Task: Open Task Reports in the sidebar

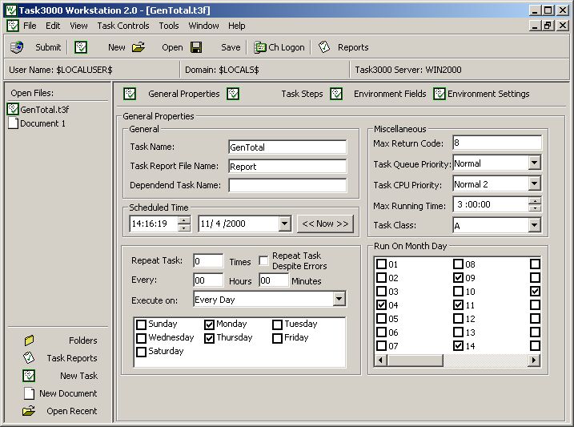Action: point(30,358)
